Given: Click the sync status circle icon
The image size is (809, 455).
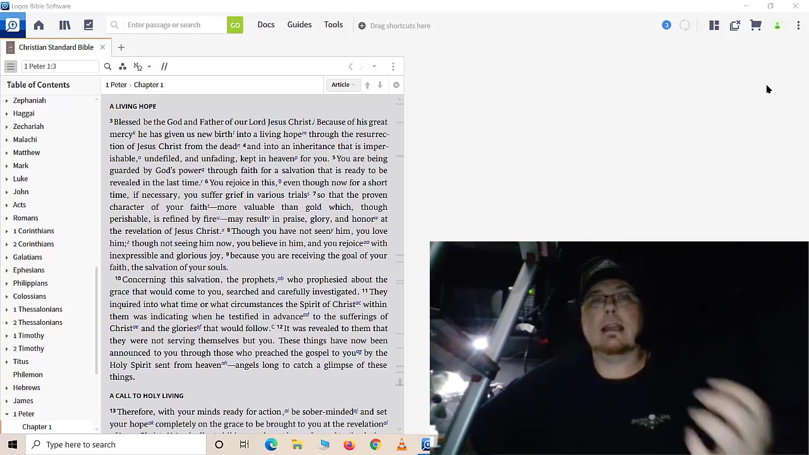Looking at the screenshot, I should pyautogui.click(x=684, y=25).
